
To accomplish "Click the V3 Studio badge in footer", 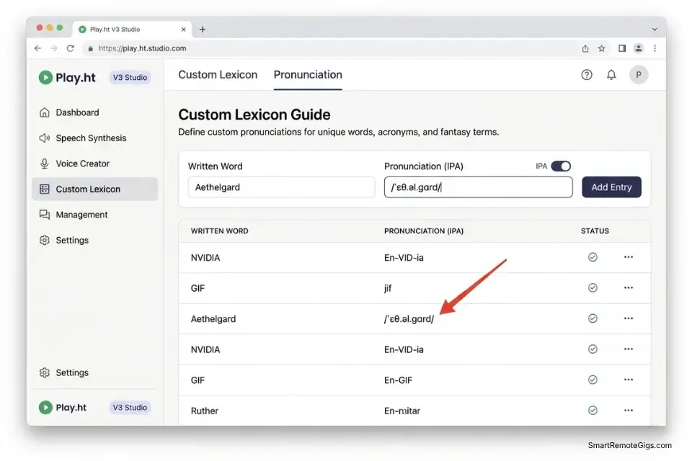I will (x=130, y=408).
